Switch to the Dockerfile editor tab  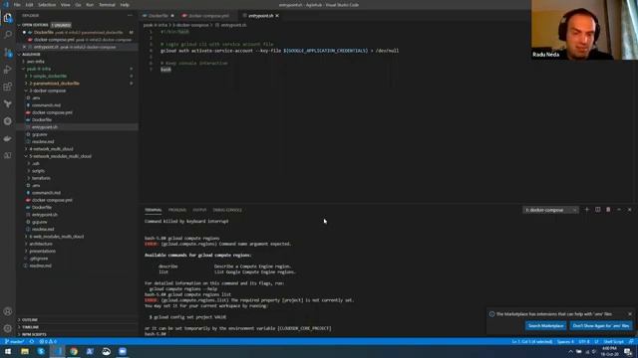click(x=158, y=16)
